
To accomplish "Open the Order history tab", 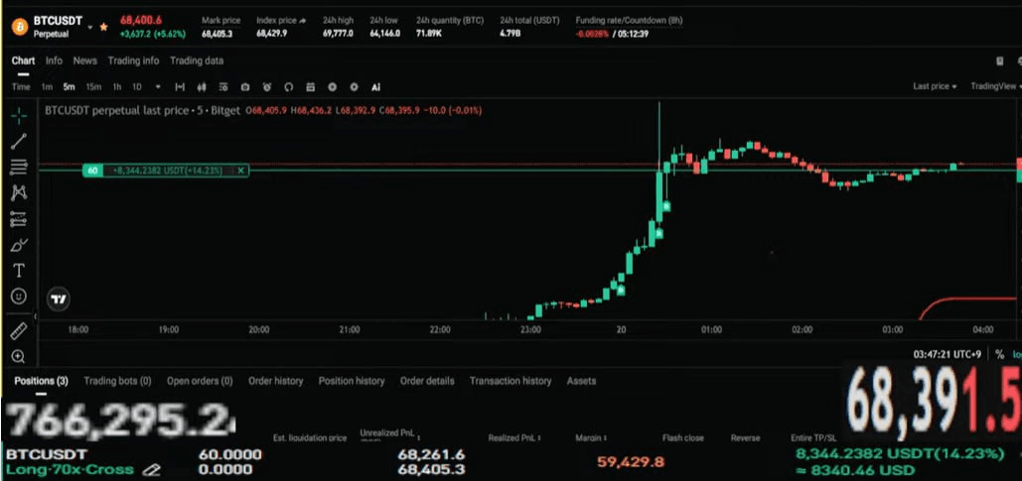I will click(x=276, y=381).
